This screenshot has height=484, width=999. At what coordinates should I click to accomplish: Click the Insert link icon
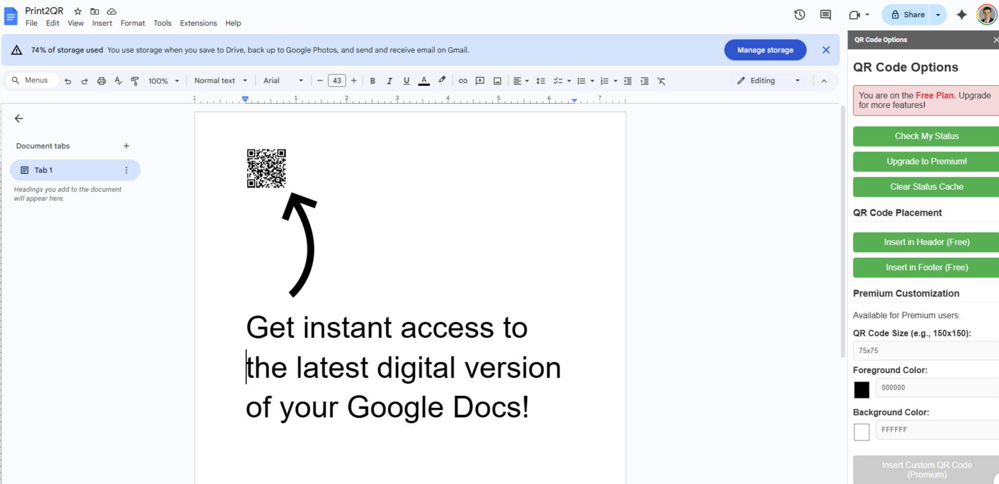(463, 81)
